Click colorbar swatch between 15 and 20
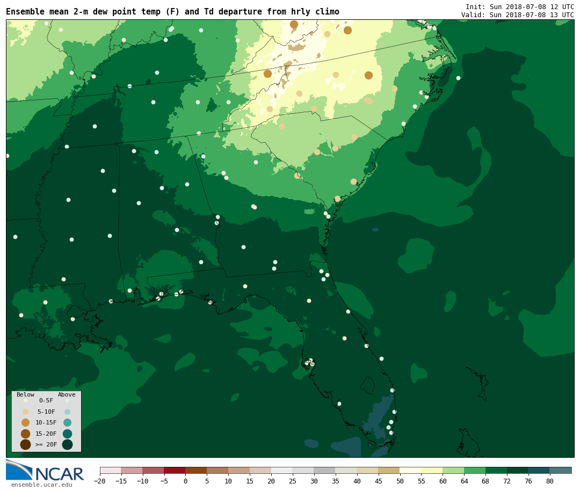This screenshot has width=580, height=491. click(x=261, y=471)
